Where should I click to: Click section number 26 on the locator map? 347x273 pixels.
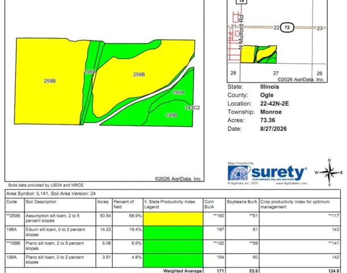point(320,73)
